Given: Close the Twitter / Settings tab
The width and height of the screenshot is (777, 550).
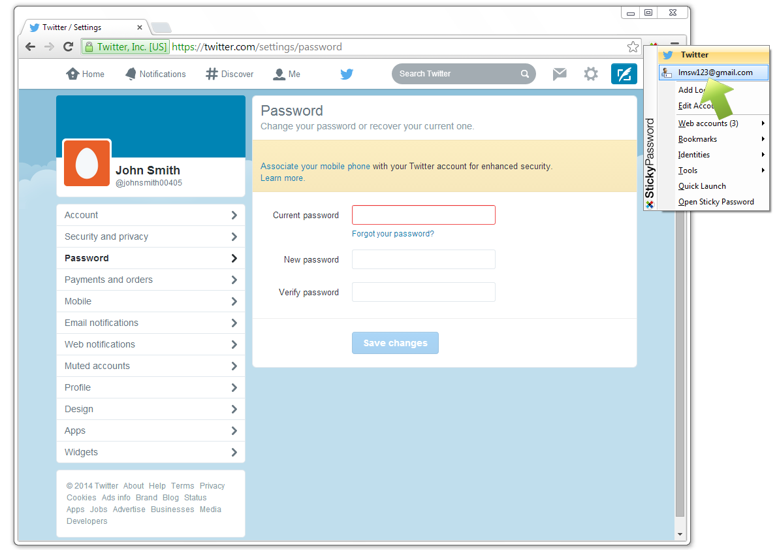Looking at the screenshot, I should [x=139, y=27].
